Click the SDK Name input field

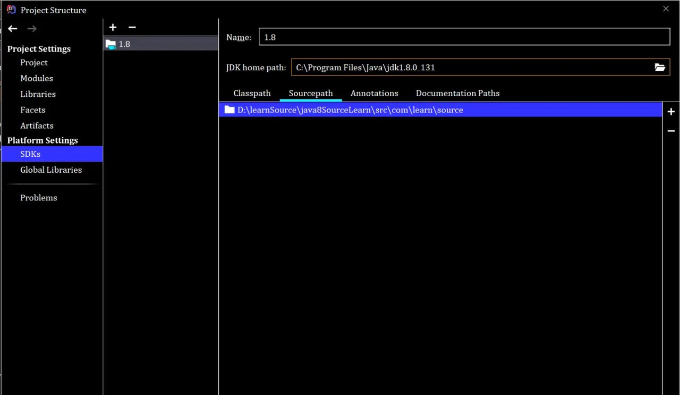click(x=464, y=37)
